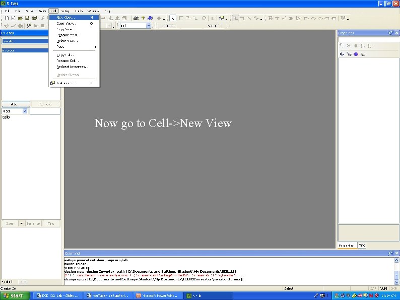
Task: Select the arrow pointer selection tool
Action: tap(173, 18)
